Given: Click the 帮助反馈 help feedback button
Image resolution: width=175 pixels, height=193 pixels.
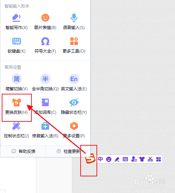Looking at the screenshot, I should (24, 151).
